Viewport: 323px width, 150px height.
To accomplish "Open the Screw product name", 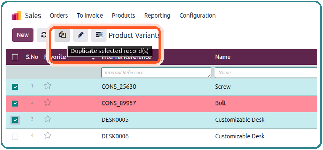I will click(x=223, y=87).
